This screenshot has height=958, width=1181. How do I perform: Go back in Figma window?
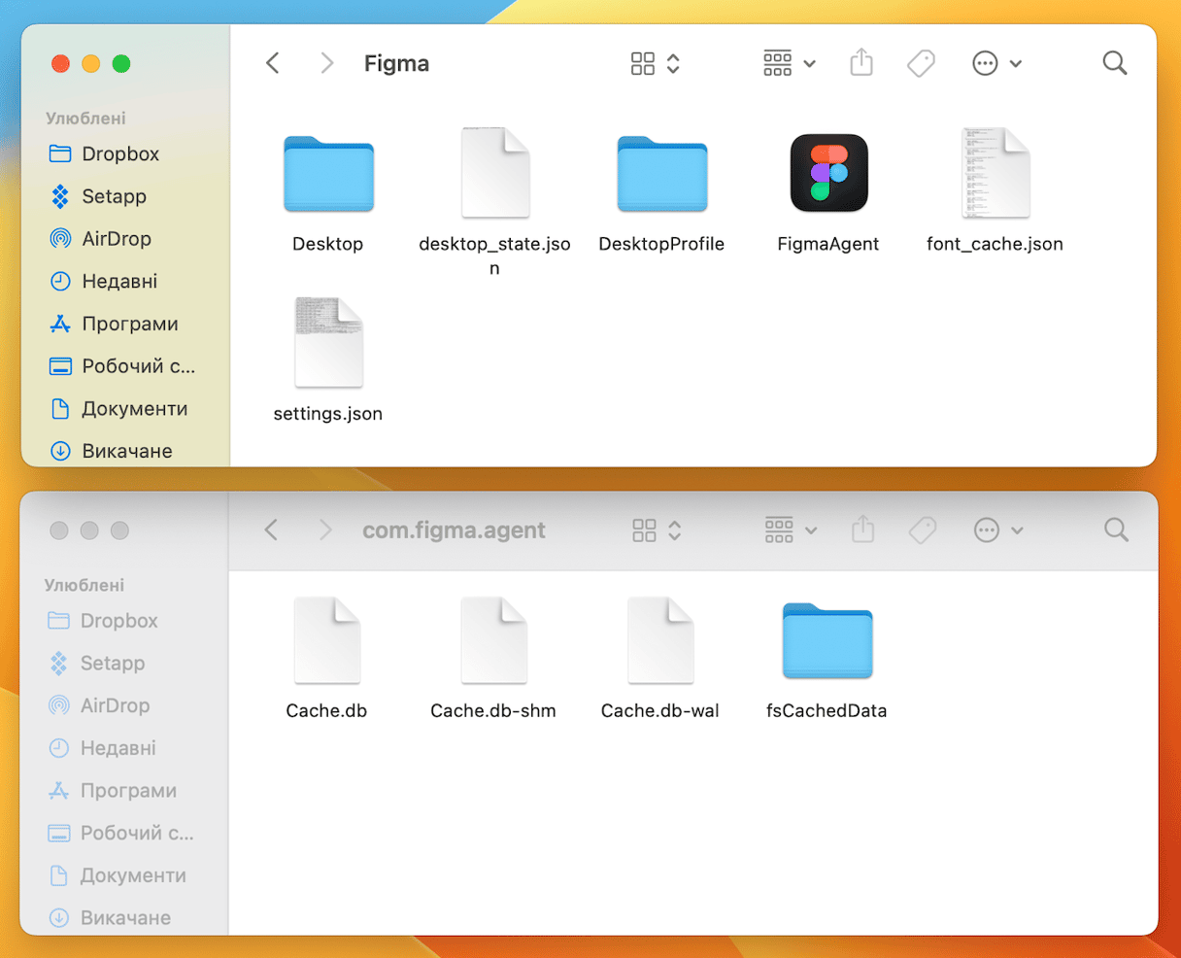click(273, 64)
